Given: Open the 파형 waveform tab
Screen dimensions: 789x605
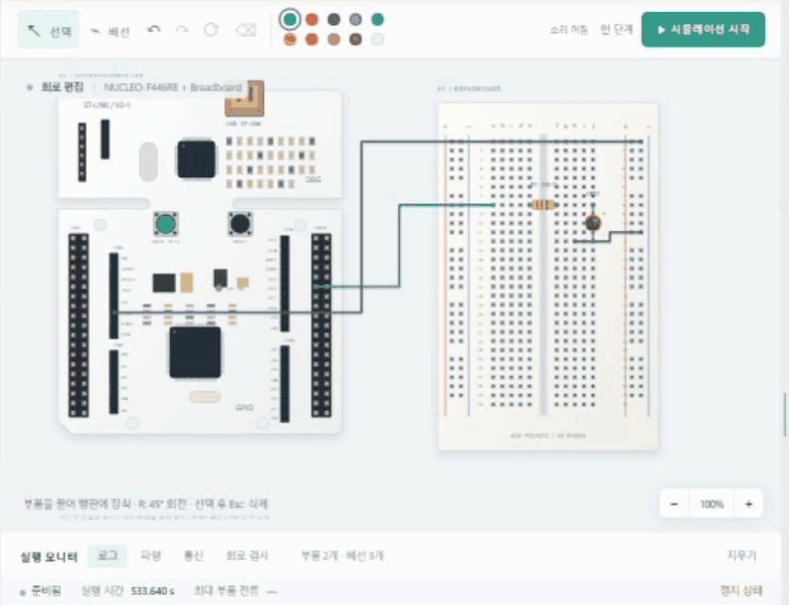Looking at the screenshot, I should click(150, 555).
